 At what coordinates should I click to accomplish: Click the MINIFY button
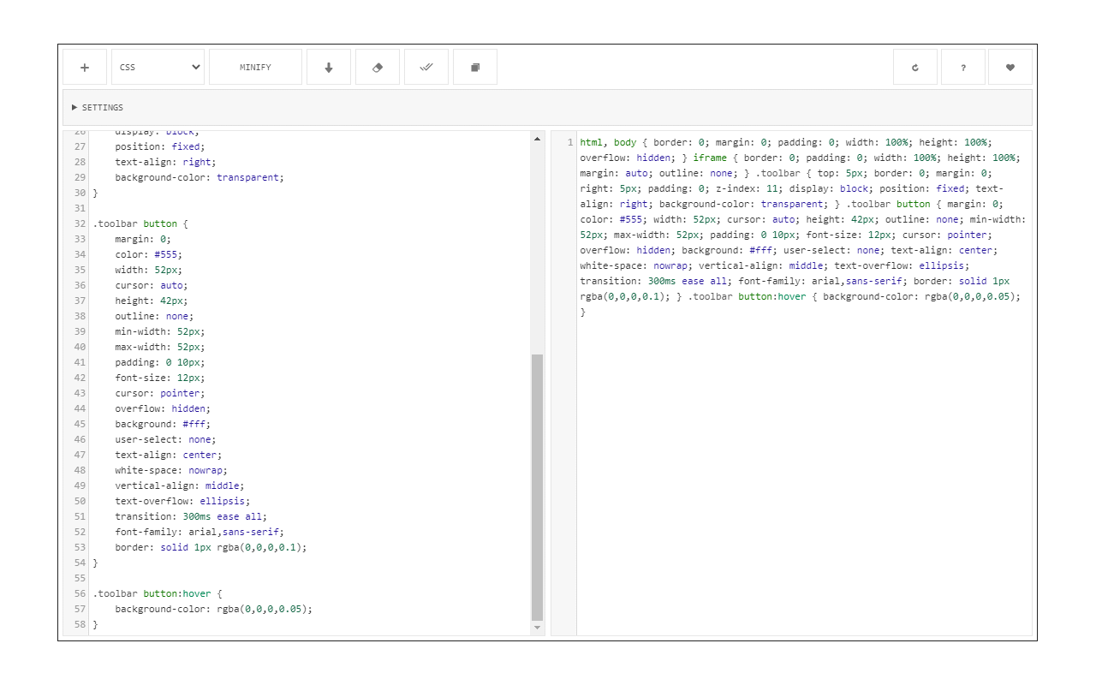pyautogui.click(x=255, y=67)
